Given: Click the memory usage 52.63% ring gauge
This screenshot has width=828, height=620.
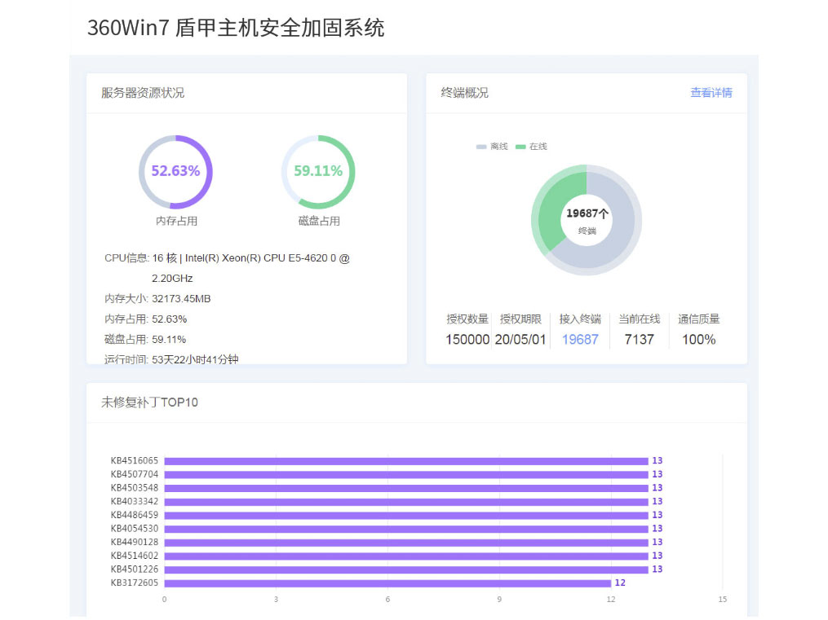Looking at the screenshot, I should pos(176,172).
